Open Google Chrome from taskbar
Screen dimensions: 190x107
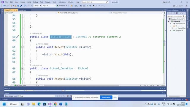tap(56, 104)
